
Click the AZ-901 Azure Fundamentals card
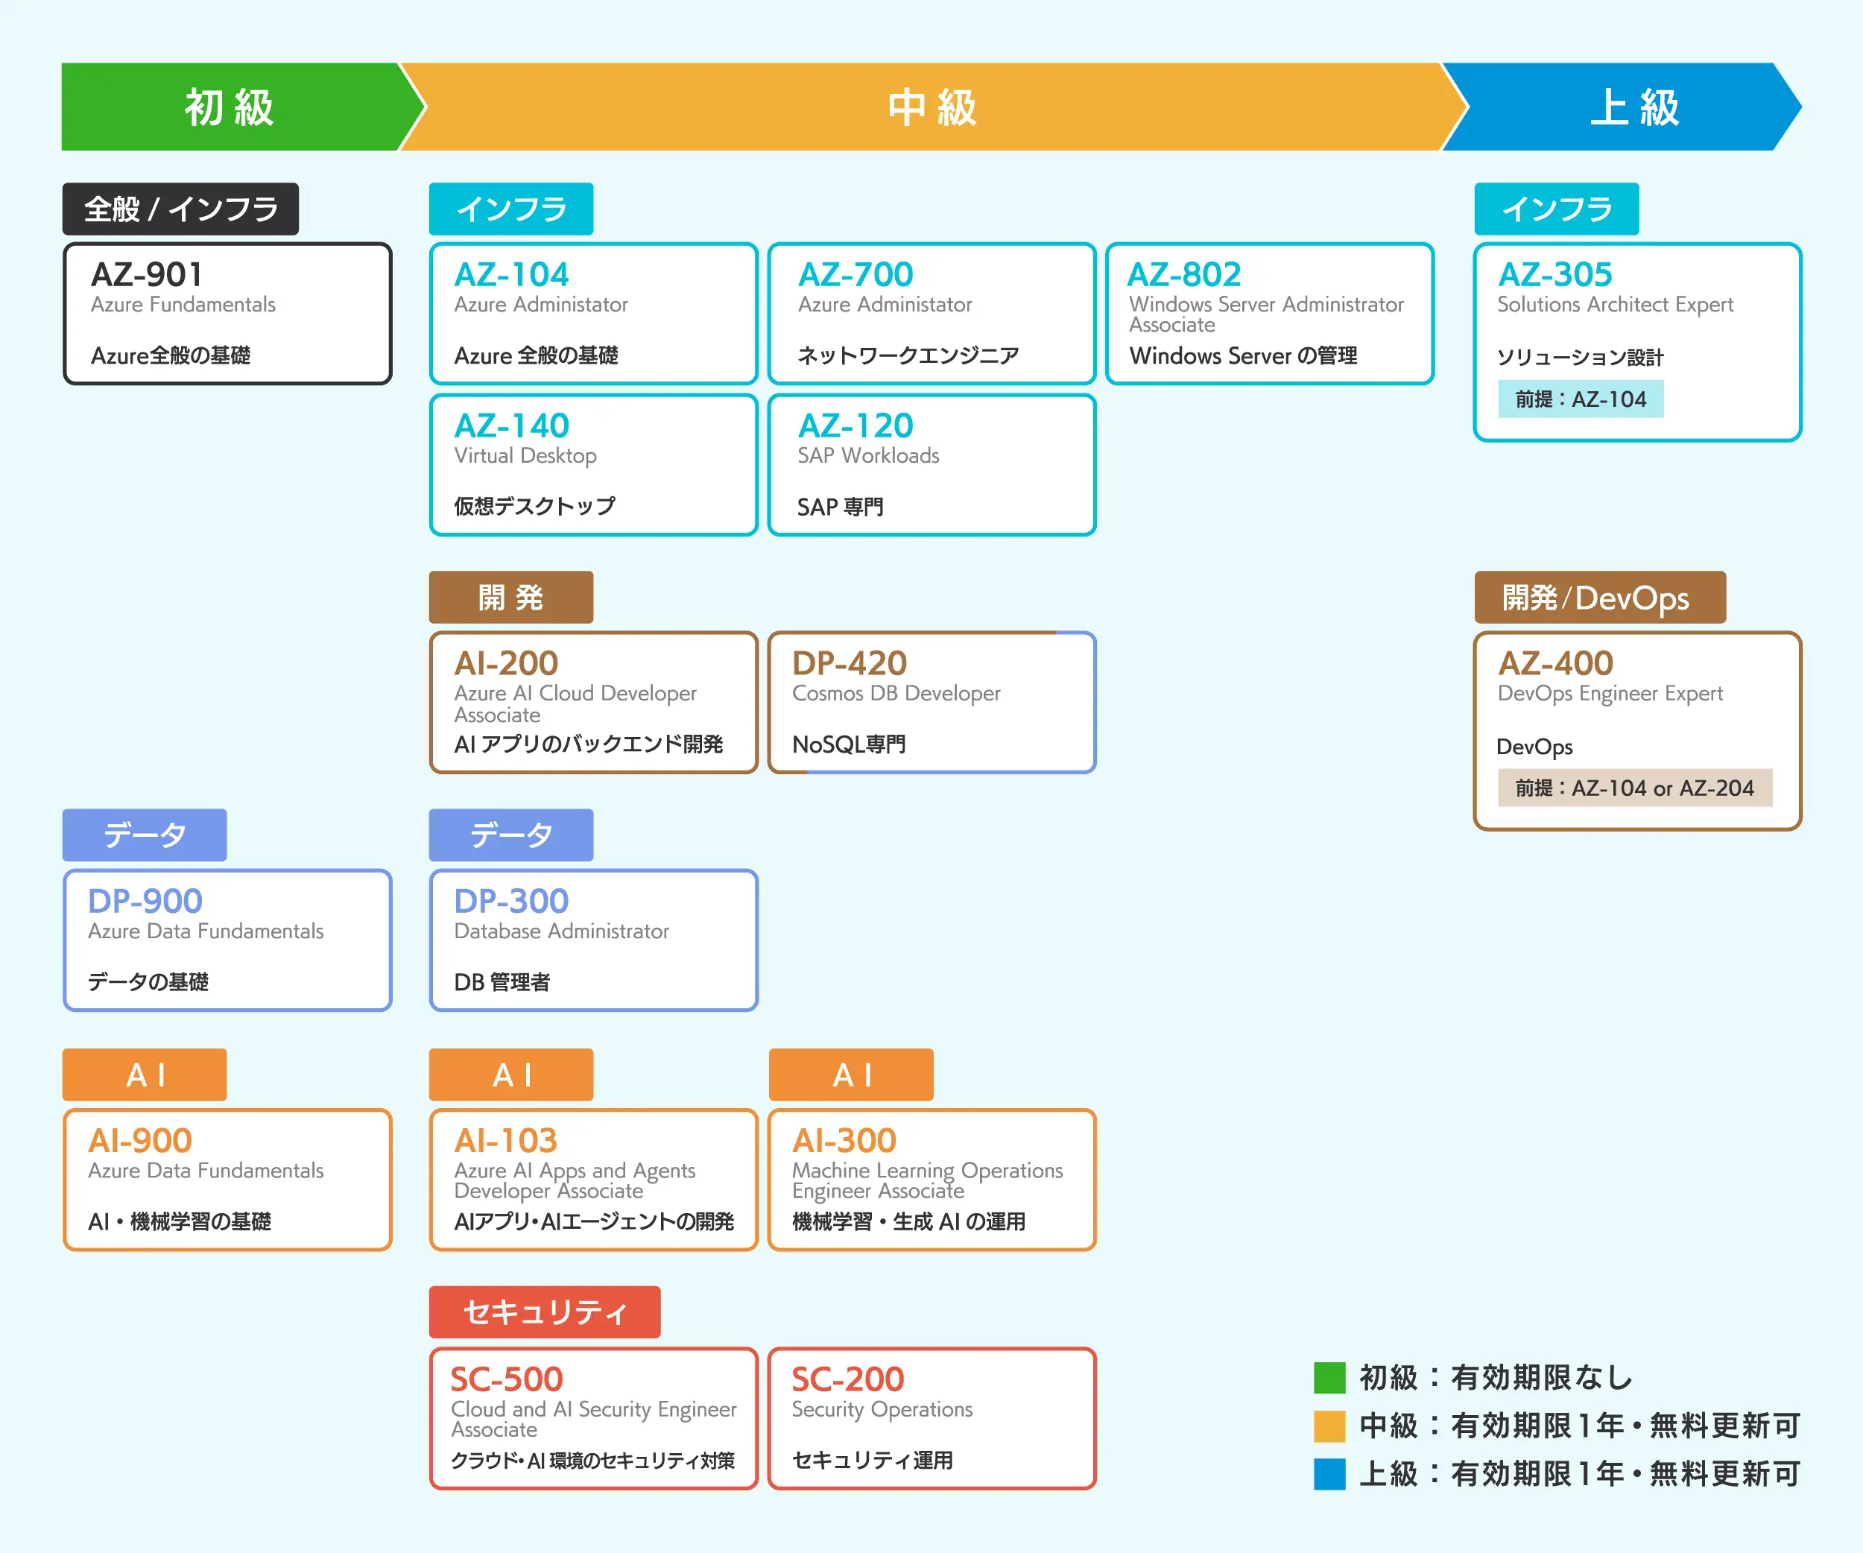coord(227,313)
